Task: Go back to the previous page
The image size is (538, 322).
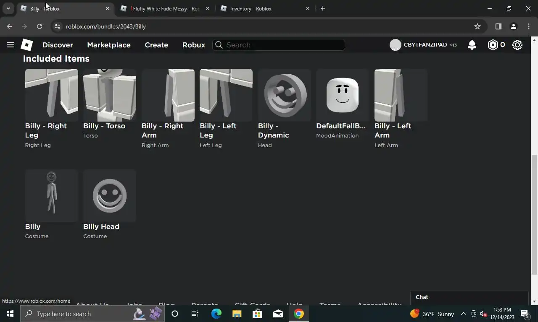Action: pos(9,26)
